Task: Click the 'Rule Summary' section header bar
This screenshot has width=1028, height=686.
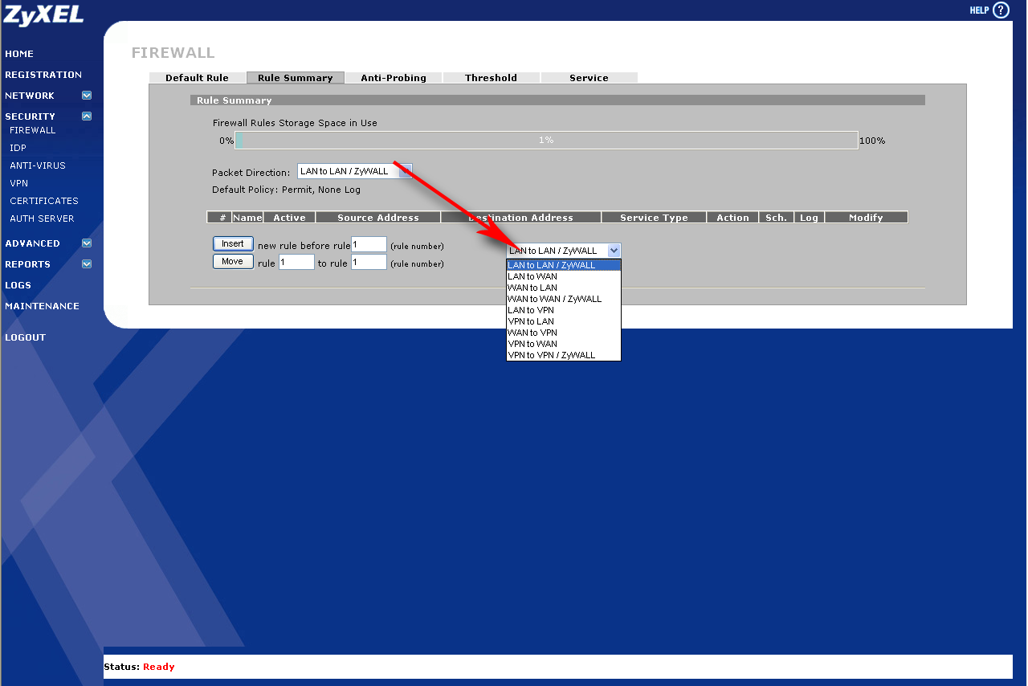Action: (x=557, y=100)
